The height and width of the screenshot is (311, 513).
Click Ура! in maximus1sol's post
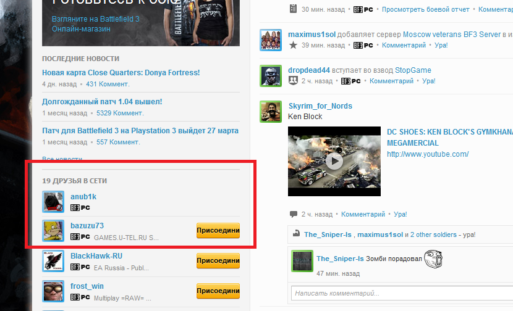pos(441,45)
